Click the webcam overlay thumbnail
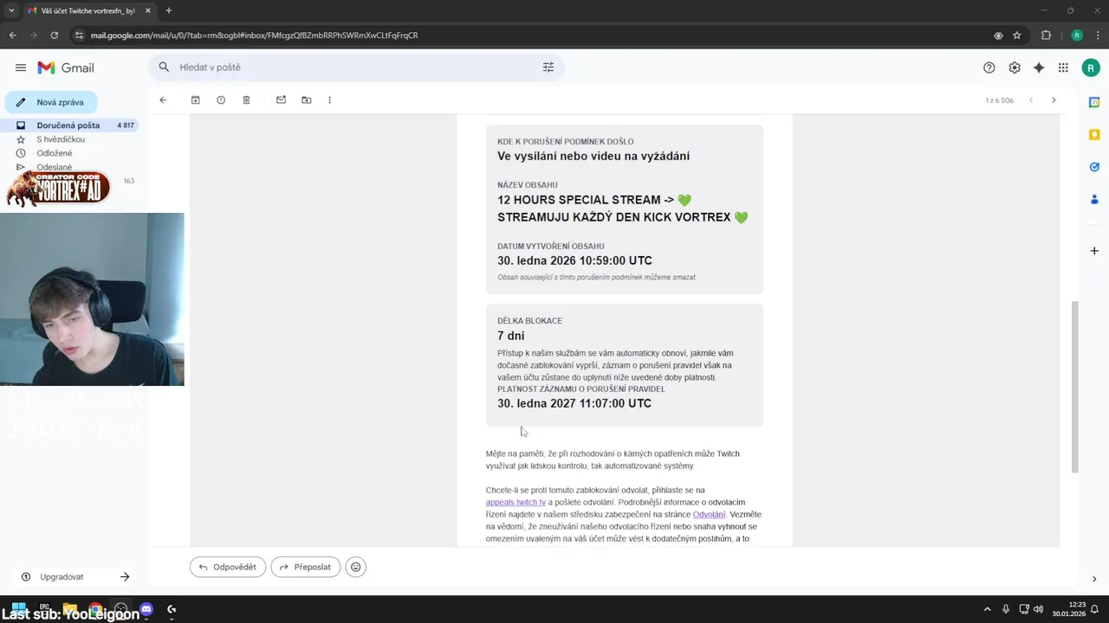 point(92,299)
